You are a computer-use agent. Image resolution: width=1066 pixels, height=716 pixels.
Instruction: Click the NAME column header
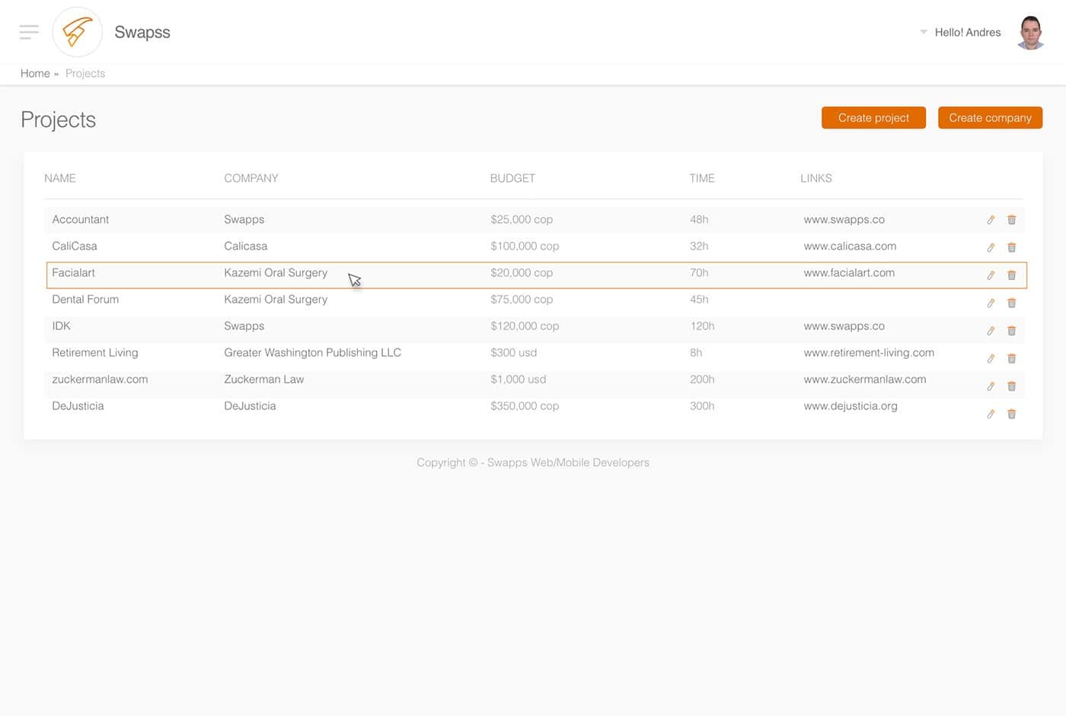60,178
